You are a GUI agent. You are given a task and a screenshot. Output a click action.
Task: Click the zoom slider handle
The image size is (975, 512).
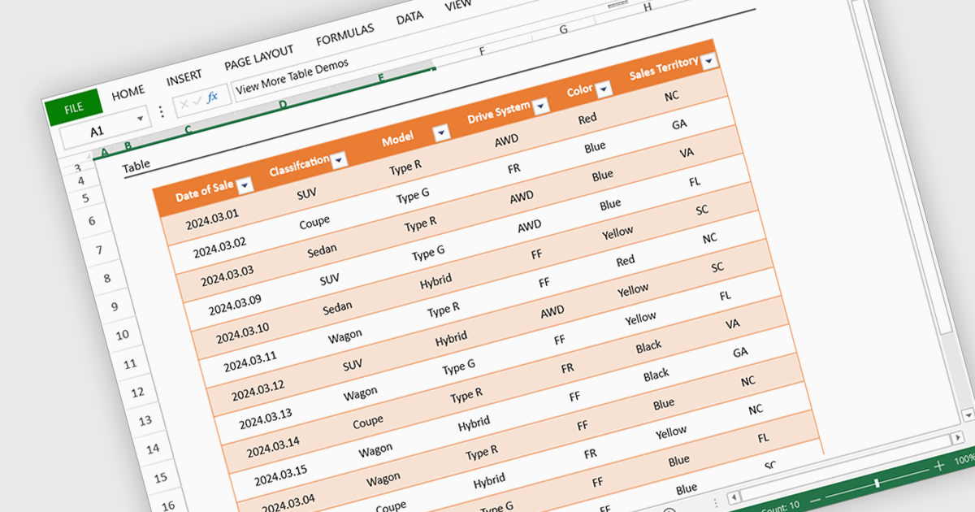click(876, 483)
